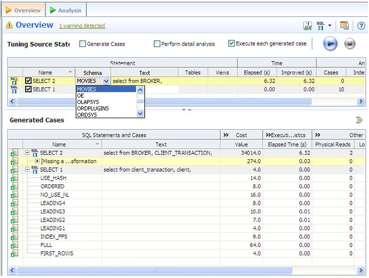Click the Stop tuning button
Image resolution: width=369 pixels, height=278 pixels.
coord(350,44)
